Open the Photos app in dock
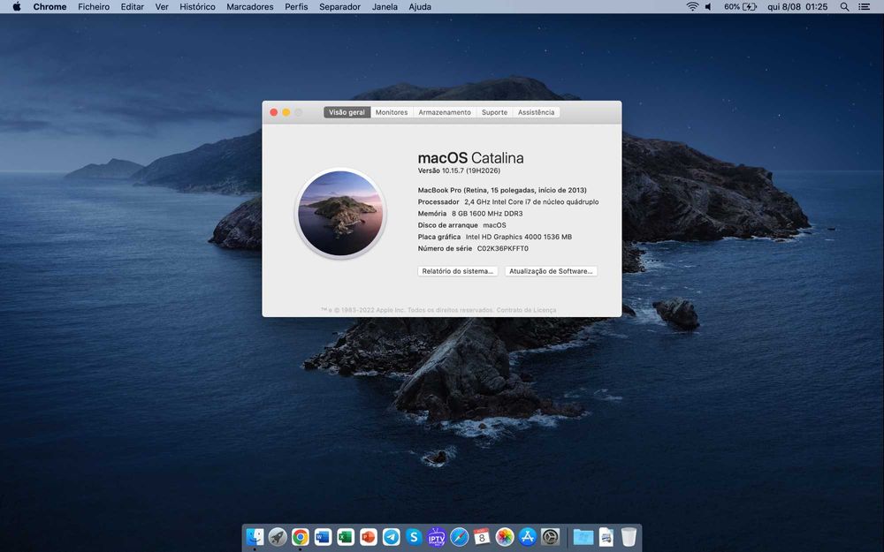 coord(505,537)
